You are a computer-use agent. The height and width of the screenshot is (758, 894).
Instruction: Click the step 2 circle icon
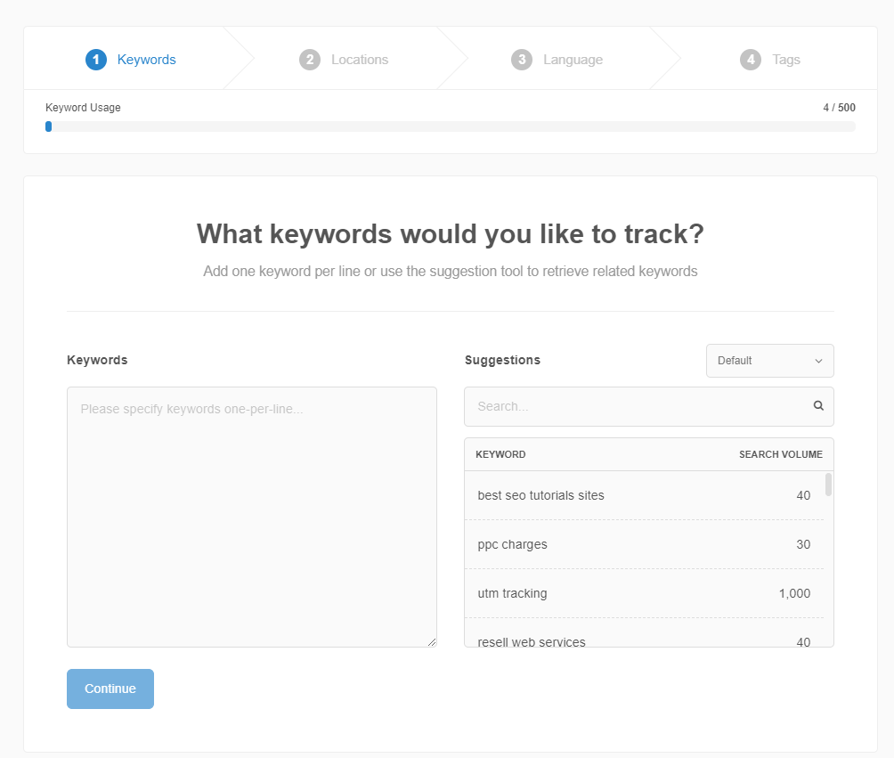[x=310, y=60]
